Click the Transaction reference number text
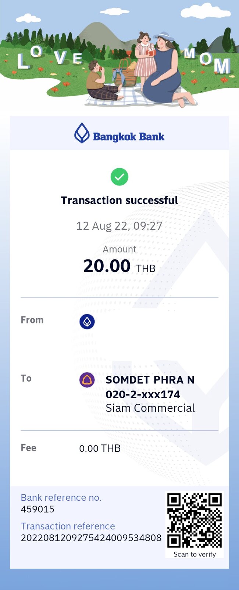Image resolution: width=239 pixels, height=590 pixels. tap(91, 538)
